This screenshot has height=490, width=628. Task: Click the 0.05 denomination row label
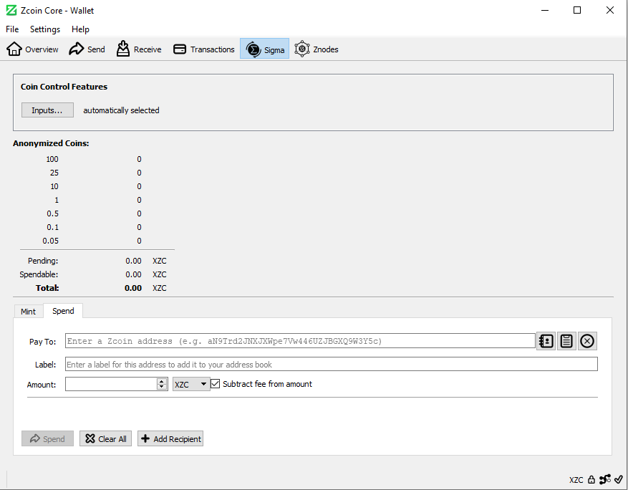pos(50,241)
